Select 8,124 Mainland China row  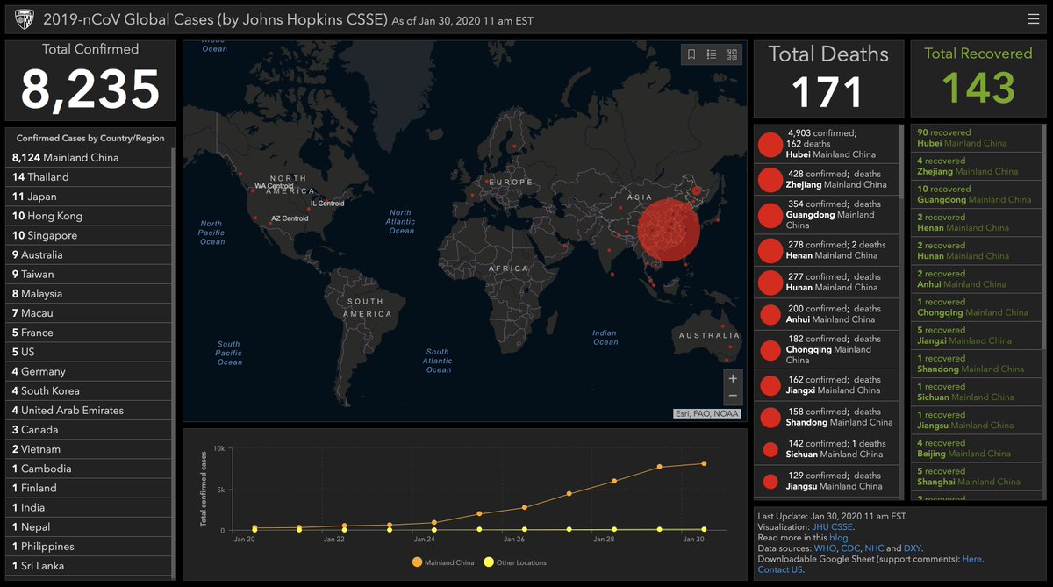[90, 158]
